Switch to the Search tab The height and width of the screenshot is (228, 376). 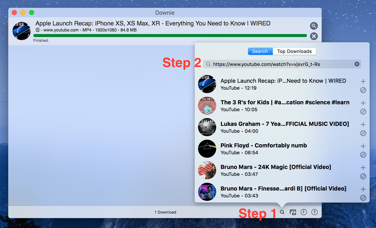(260, 51)
